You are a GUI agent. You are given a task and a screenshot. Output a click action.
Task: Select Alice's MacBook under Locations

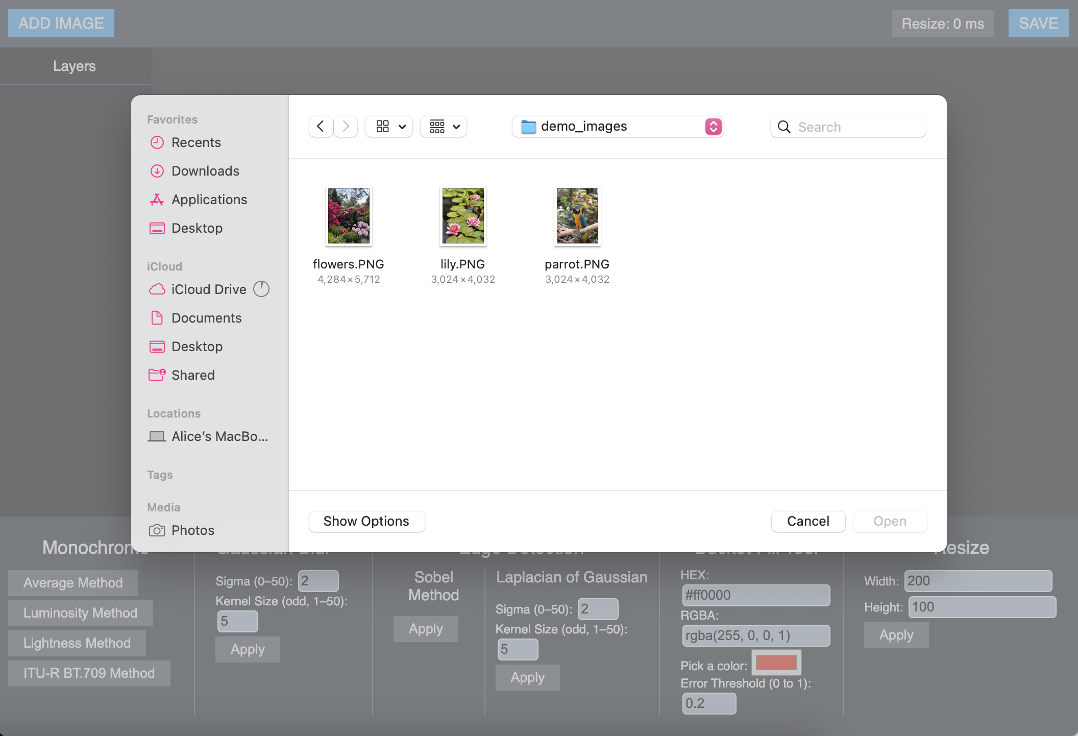click(x=219, y=436)
